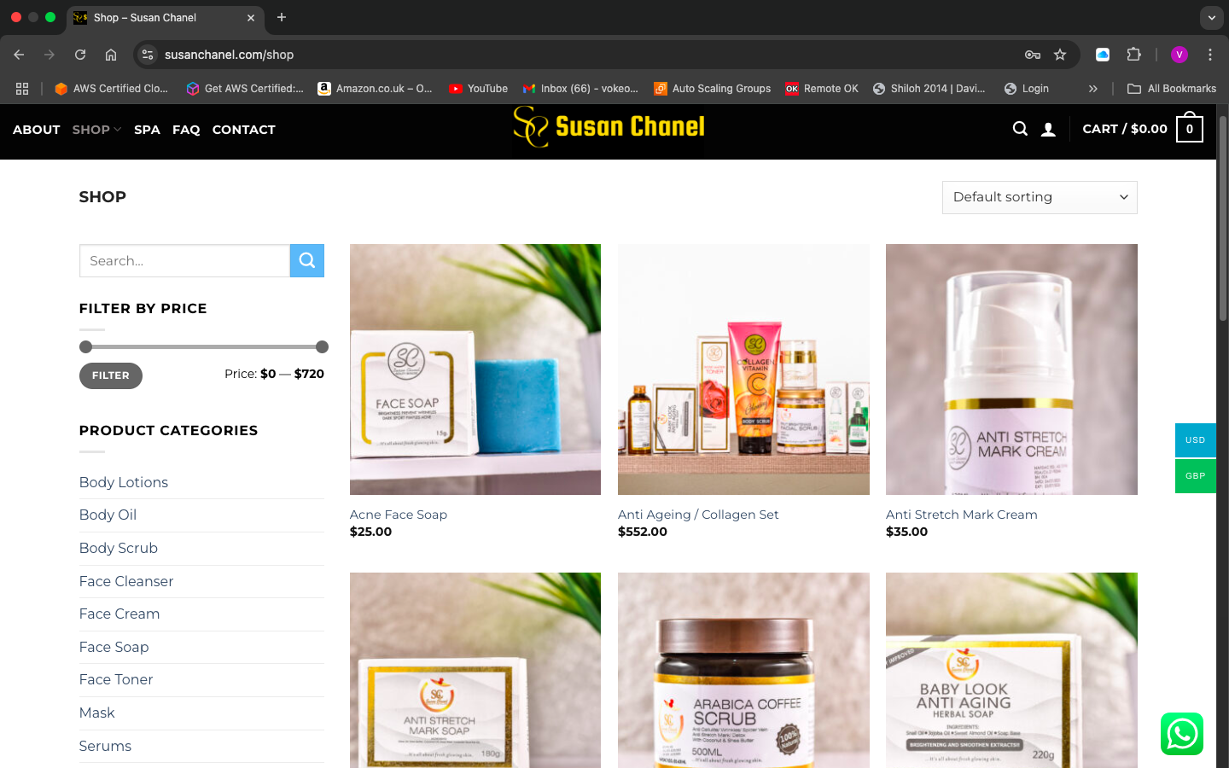This screenshot has height=768, width=1229.
Task: Expand the SHOP menu dropdown
Action: coord(96,130)
